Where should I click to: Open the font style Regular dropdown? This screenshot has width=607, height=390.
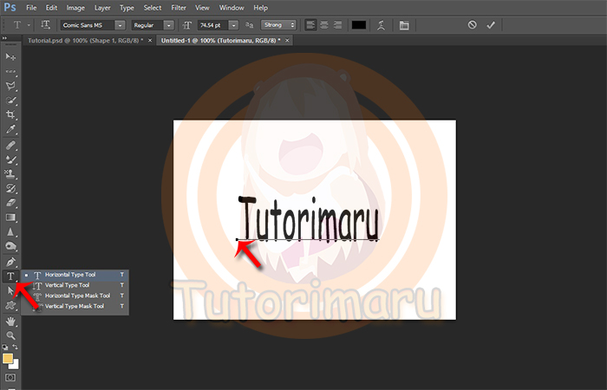click(x=169, y=25)
